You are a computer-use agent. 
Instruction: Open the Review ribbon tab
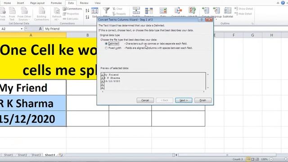[x=84, y=3]
